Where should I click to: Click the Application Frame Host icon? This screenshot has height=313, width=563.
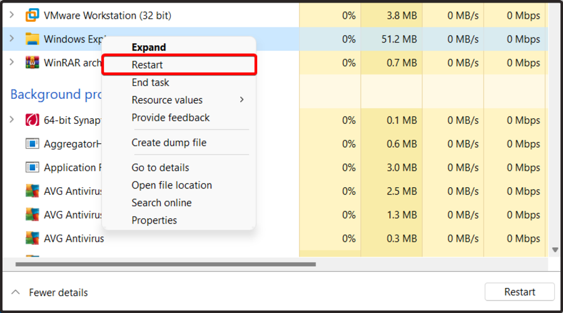[32, 168]
